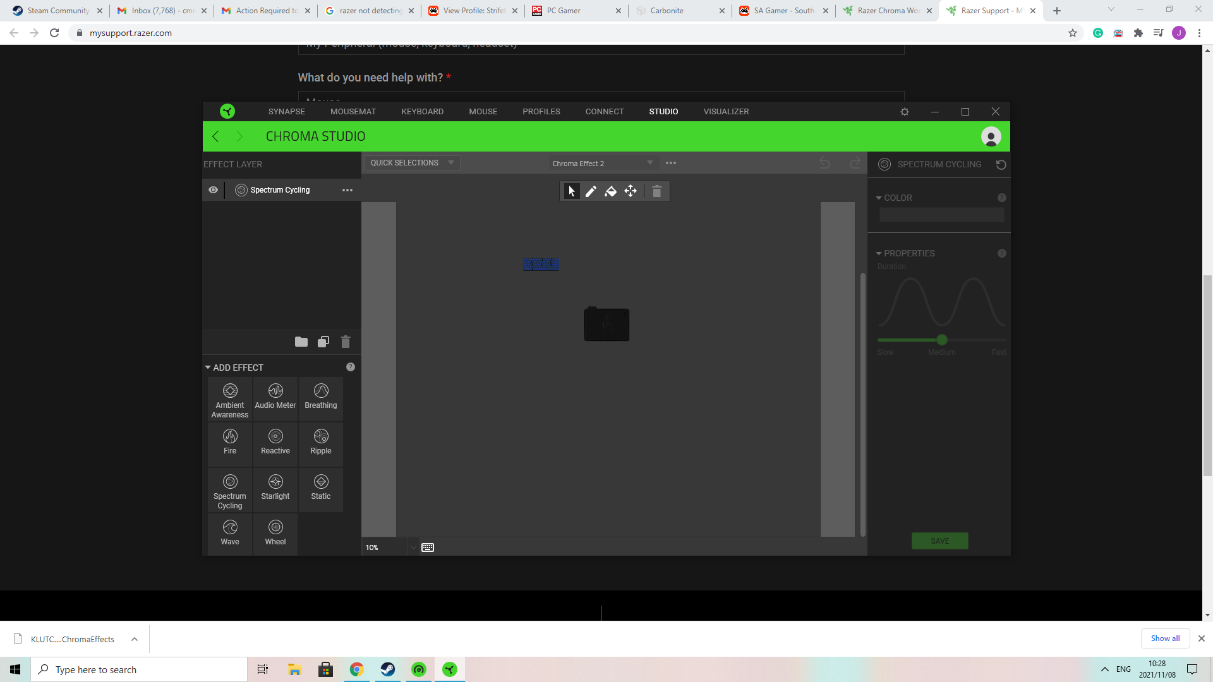Add the Static effect

pos(321,491)
